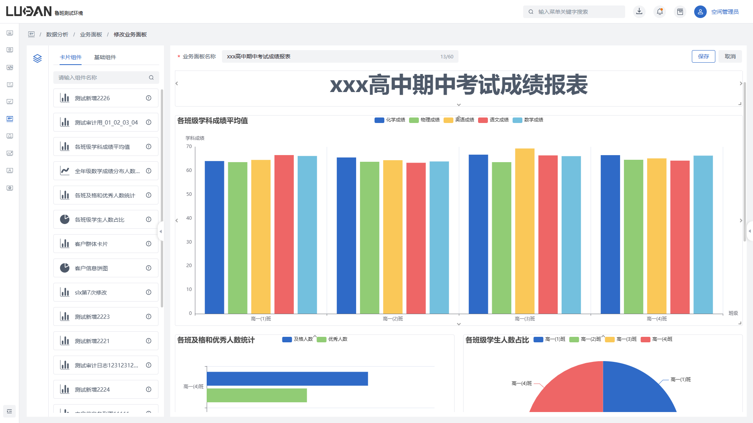Click 取消 button
The height and width of the screenshot is (423, 753).
click(730, 56)
